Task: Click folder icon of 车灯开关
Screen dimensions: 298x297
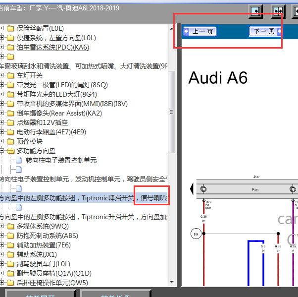Action: click(10, 75)
